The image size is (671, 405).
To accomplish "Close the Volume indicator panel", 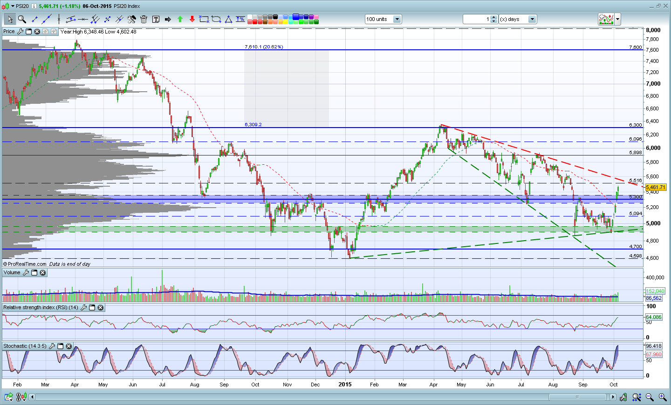I will click(43, 273).
